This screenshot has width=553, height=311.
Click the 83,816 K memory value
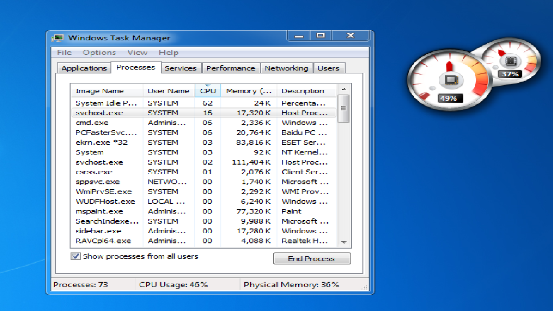tap(253, 143)
